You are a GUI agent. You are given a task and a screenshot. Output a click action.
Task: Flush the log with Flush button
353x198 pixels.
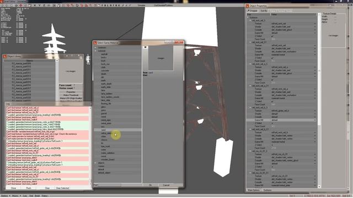coord(29,188)
